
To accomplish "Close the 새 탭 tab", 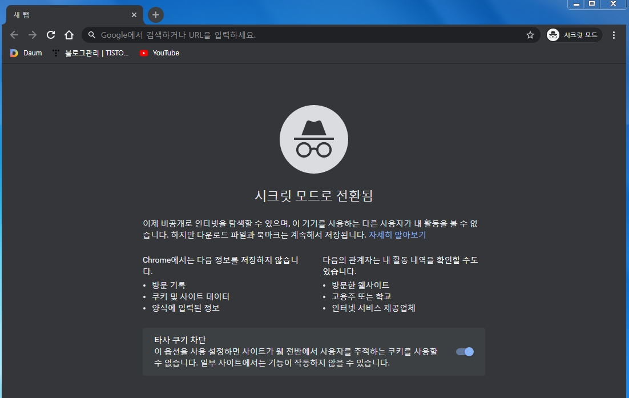I will coord(134,15).
